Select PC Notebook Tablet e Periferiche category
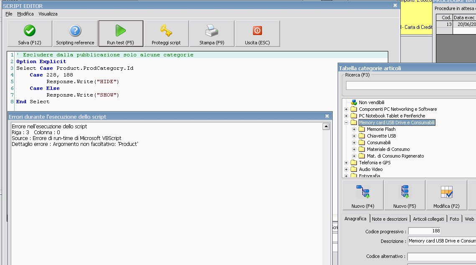Screen dimensions: 476x265 392,116
